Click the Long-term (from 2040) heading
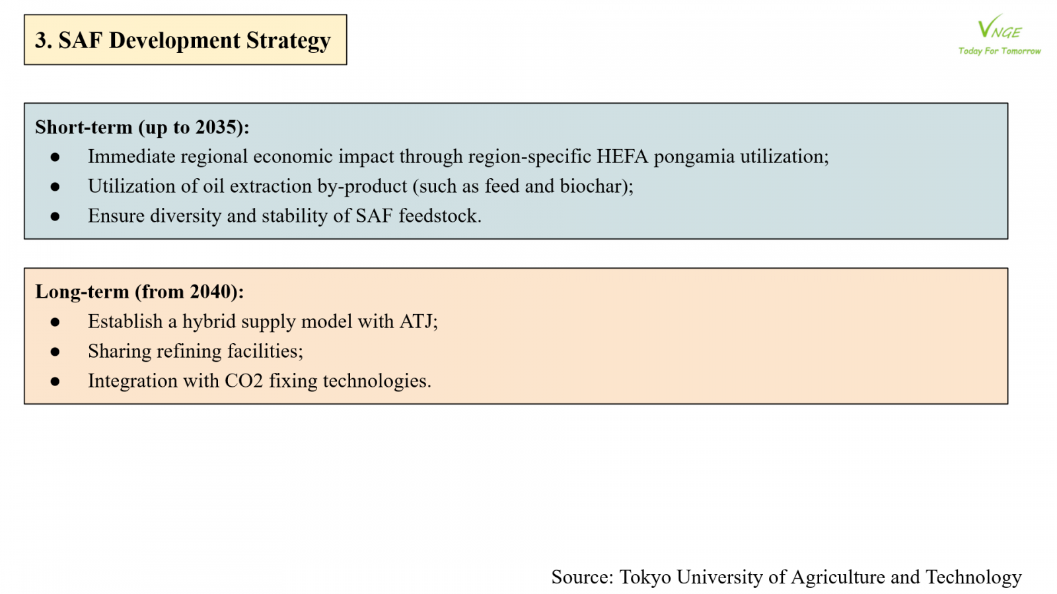The width and height of the screenshot is (1057, 594). (x=139, y=292)
